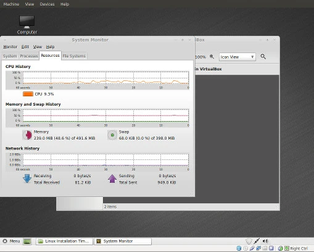The image size is (314, 252).
Task: Select the System Monitor taskbar button
Action: [x=123, y=241]
